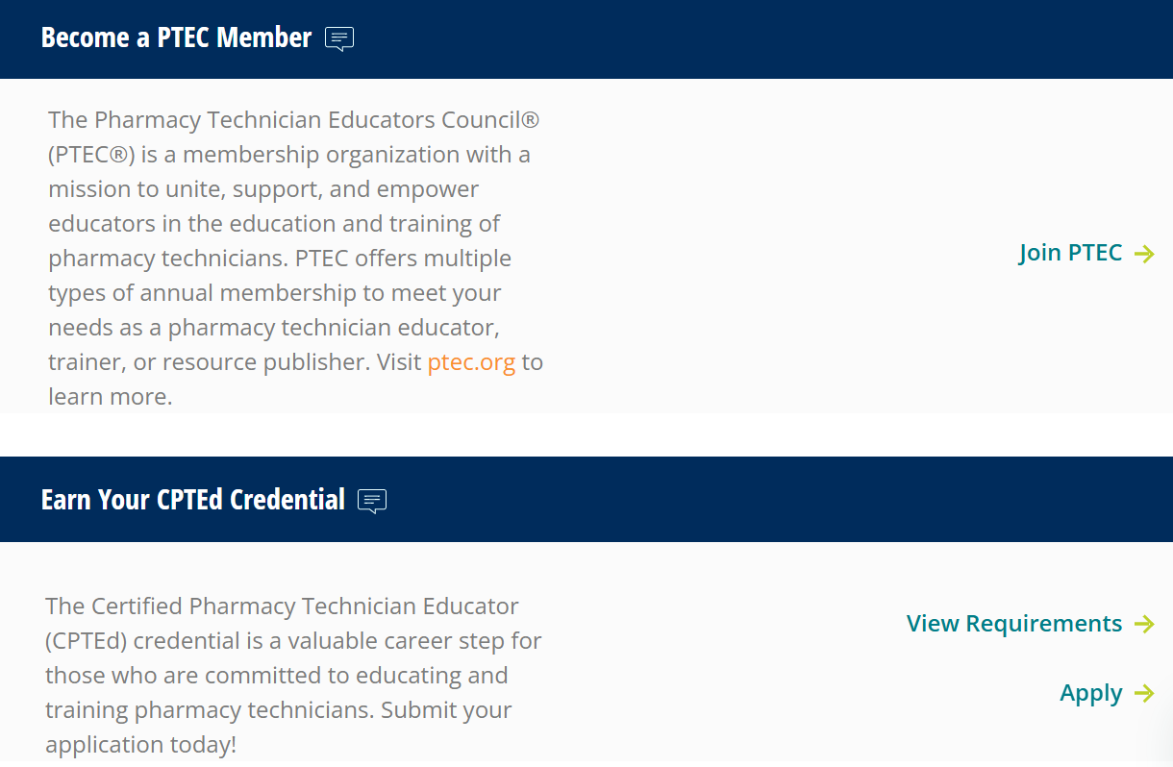Image resolution: width=1173 pixels, height=767 pixels.
Task: Visit the ptec.org link
Action: point(471,362)
